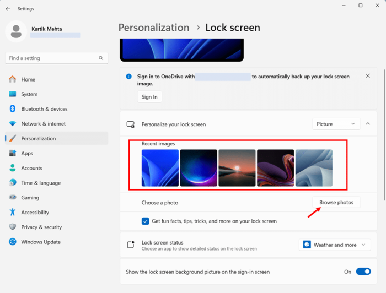Click the blue info icon in OneDrive banner
Viewport: 386px width, 293px height.
[128, 77]
